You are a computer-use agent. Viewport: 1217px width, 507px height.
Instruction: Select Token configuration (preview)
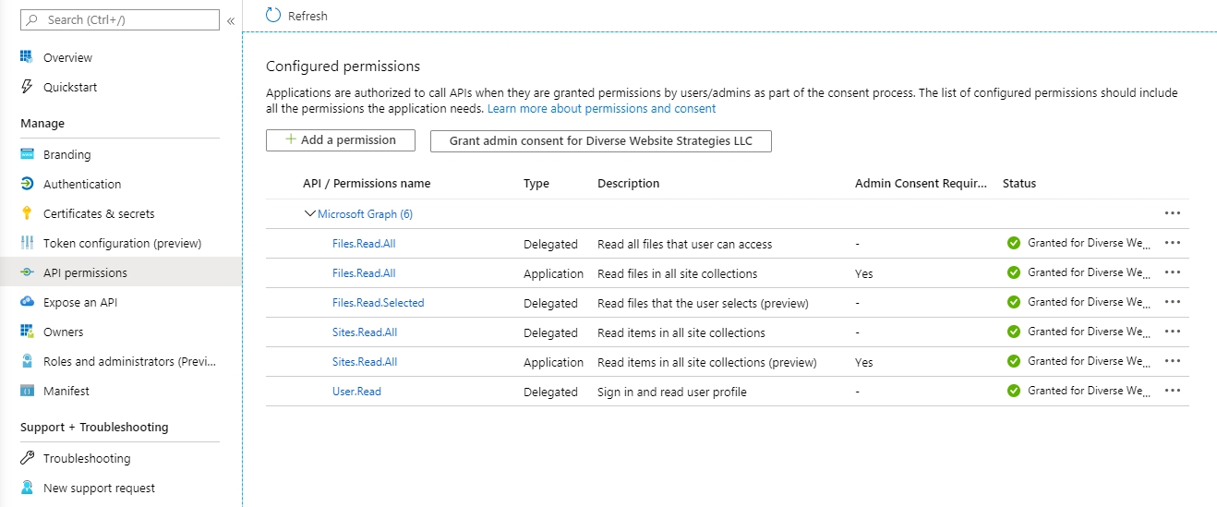coord(120,243)
